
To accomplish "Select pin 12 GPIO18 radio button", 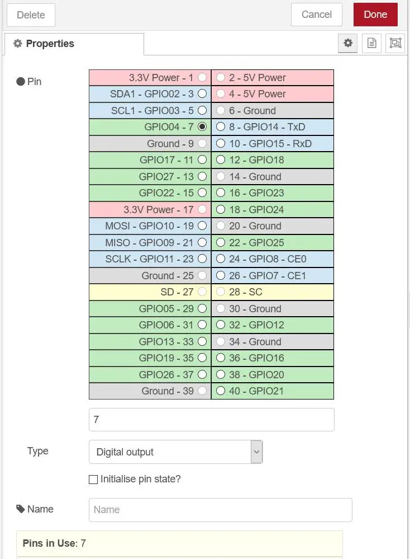I will (221, 159).
